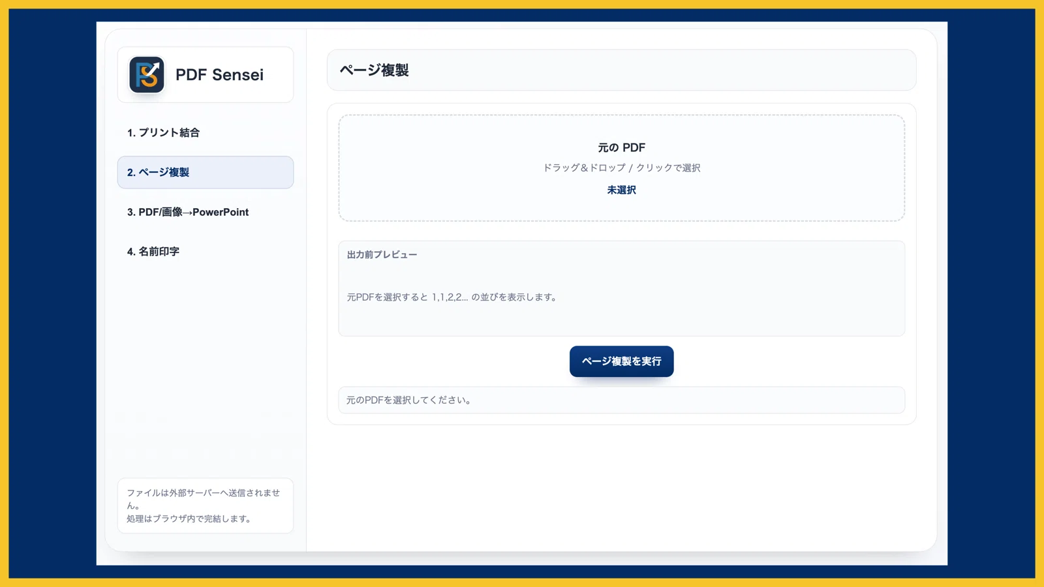Click the PDF Sensei title text

coord(219,74)
